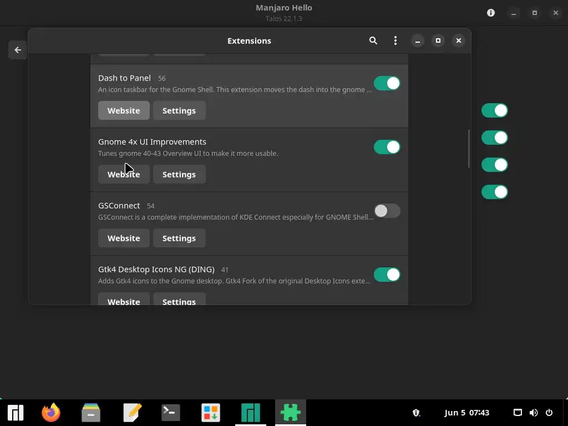Enable the GSConnect extension
The image size is (568, 426).
(x=387, y=211)
